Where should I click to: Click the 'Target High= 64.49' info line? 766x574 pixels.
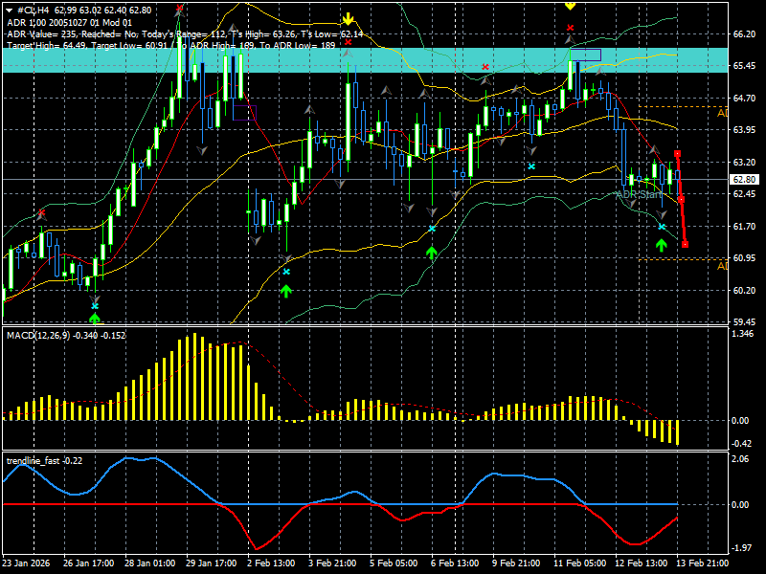pos(171,45)
